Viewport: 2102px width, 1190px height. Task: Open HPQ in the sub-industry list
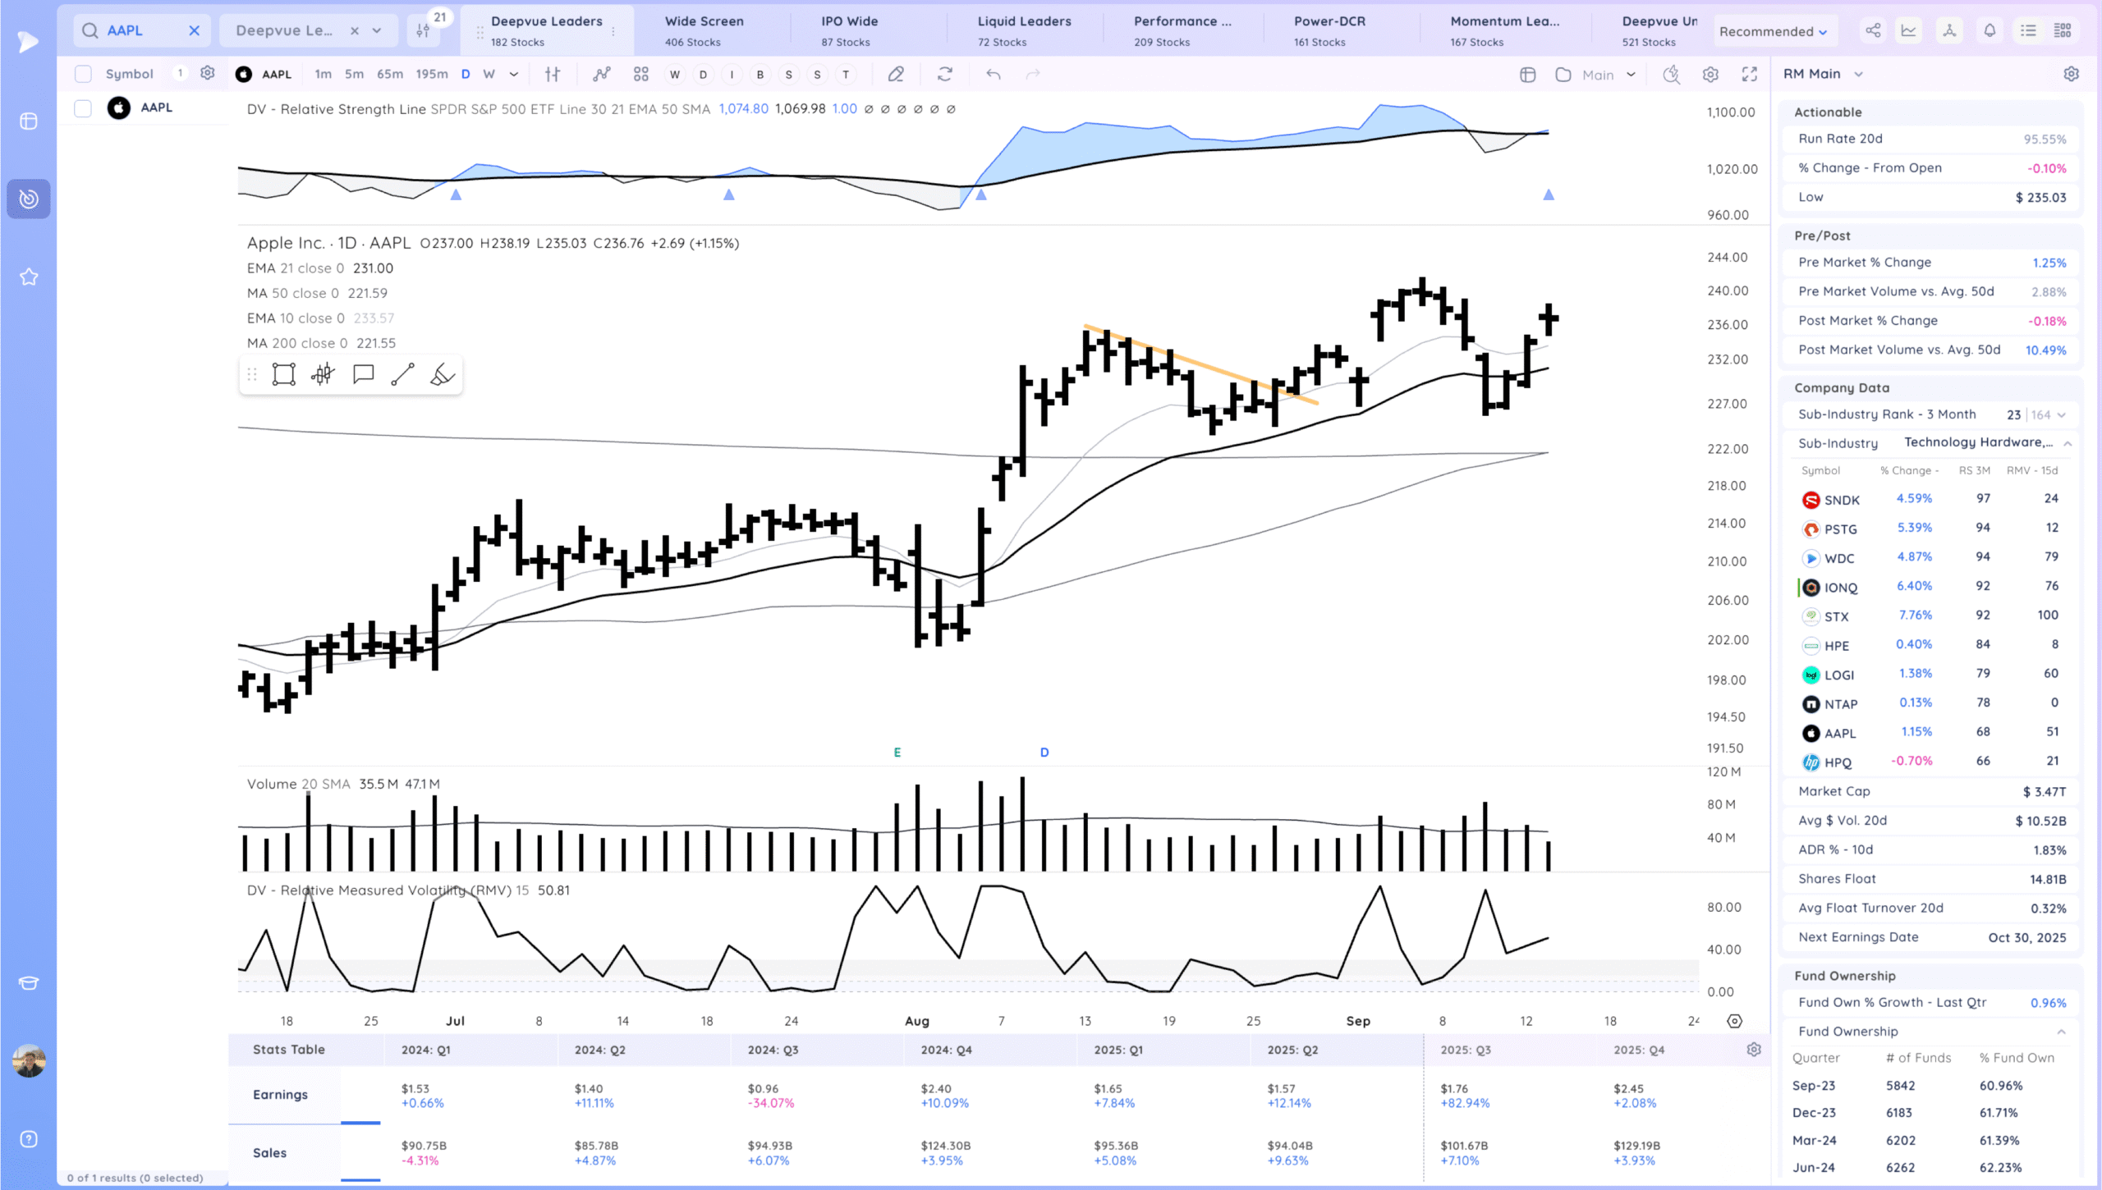[x=1838, y=762]
